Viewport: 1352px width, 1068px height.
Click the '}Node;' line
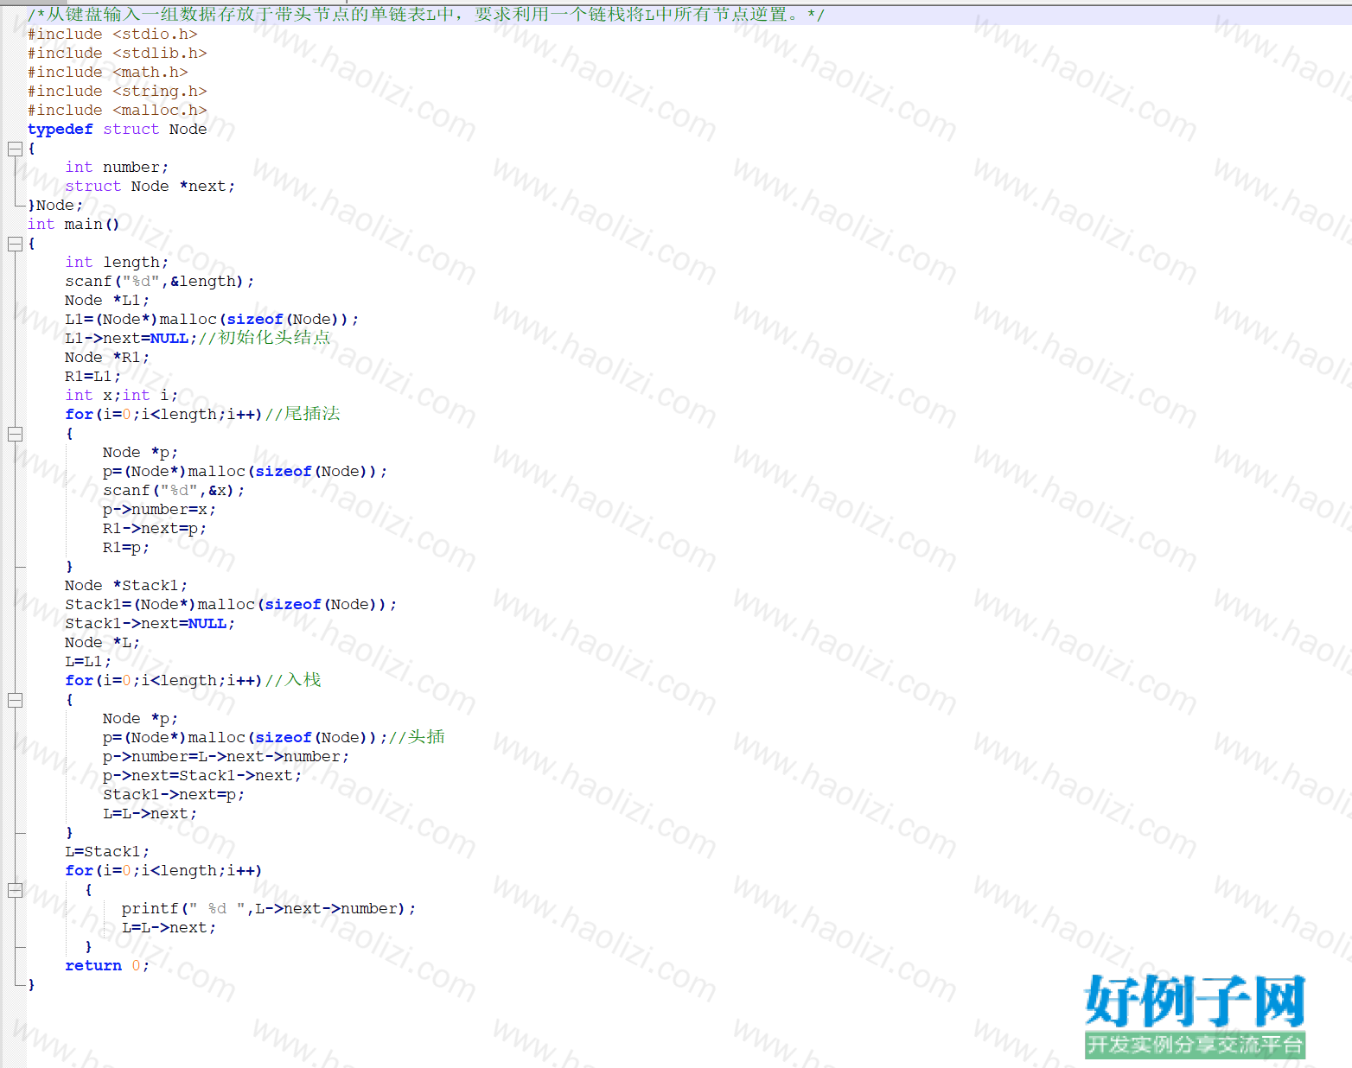tap(55, 206)
